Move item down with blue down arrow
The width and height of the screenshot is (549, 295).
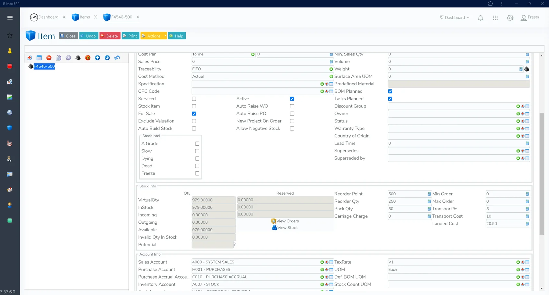pos(107,58)
